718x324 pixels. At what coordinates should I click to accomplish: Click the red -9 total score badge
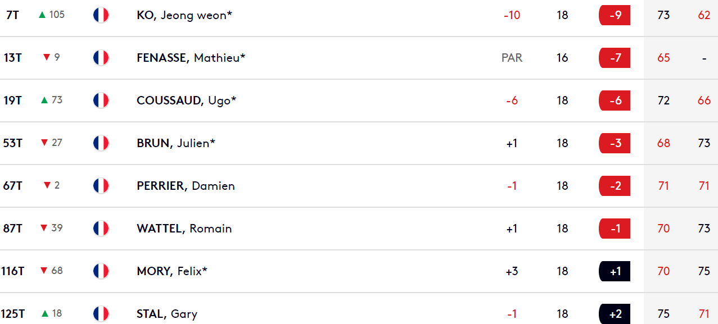tap(615, 15)
